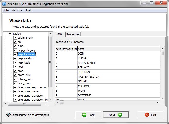Proceed with the Next button
Viewport: 169px width, 124px height.
[x=115, y=115]
